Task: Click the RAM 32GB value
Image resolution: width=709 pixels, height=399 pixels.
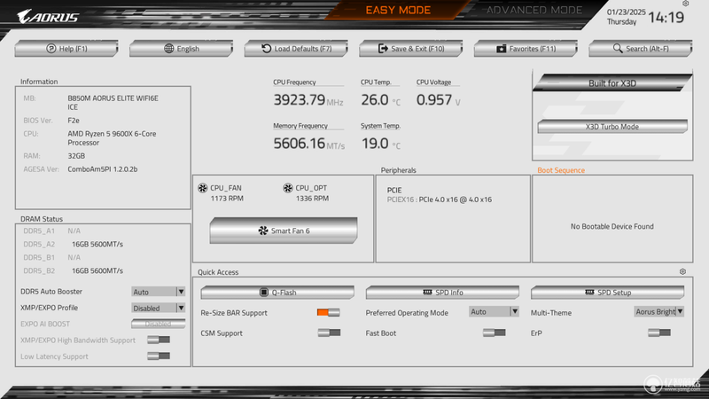Action: tap(76, 156)
